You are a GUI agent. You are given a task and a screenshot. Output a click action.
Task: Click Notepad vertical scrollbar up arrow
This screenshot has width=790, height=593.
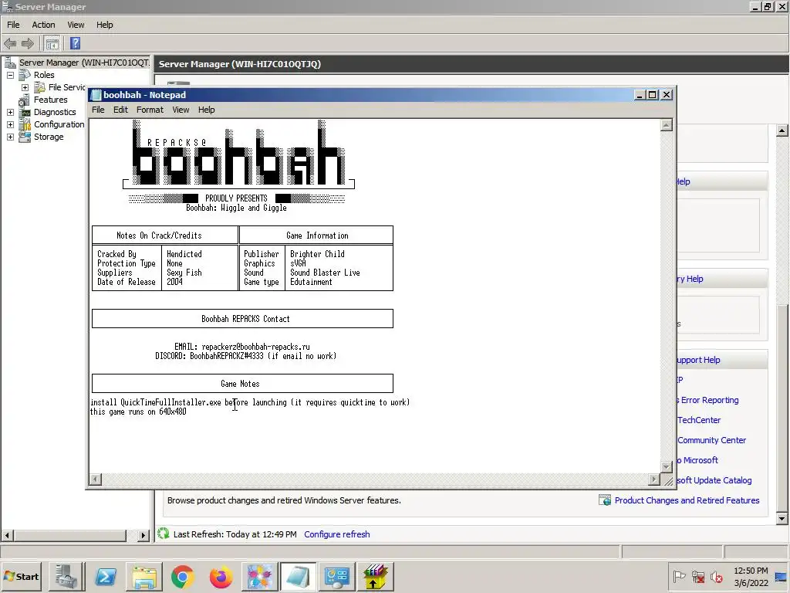(666, 125)
